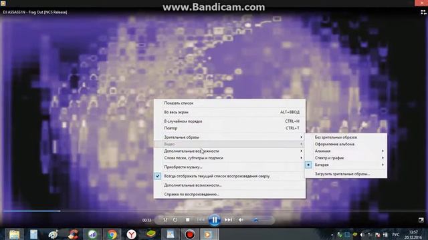Skip to the next track

(x=228, y=220)
